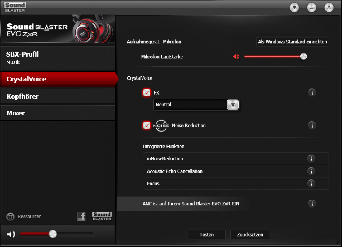The height and width of the screenshot is (247, 342).
Task: Minimize the Sound Blaster window
Action: [x=312, y=8]
